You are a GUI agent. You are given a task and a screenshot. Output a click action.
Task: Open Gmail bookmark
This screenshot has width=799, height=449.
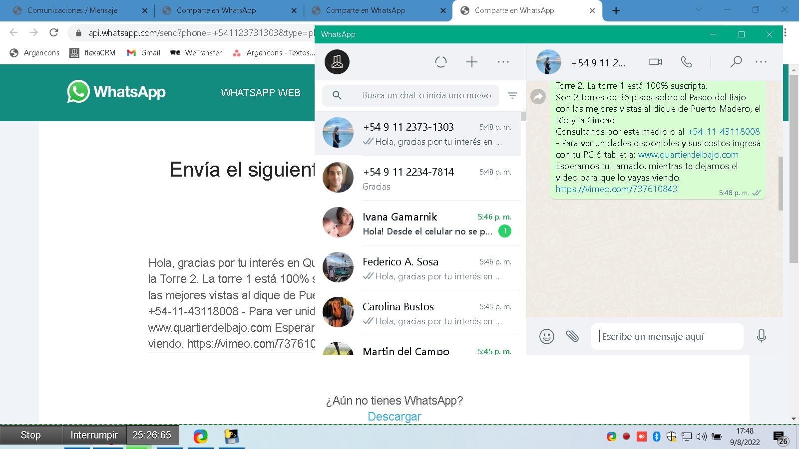click(x=143, y=52)
